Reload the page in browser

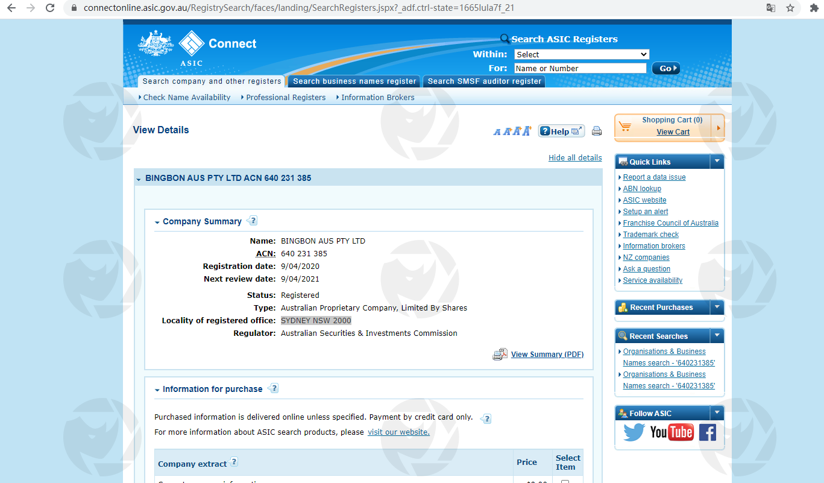(x=50, y=8)
